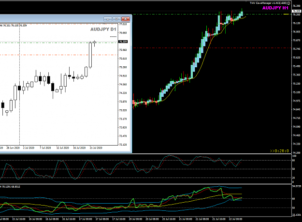Select the red dashed horizontal line on H1 chart
The width and height of the screenshot is (302, 222).
212,48
